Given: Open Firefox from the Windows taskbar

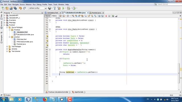Looking at the screenshot, I should point(45,99).
